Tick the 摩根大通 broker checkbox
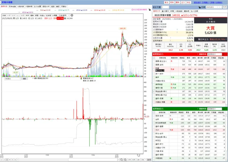This screenshot has height=162, width=228. pyautogui.click(x=154, y=88)
